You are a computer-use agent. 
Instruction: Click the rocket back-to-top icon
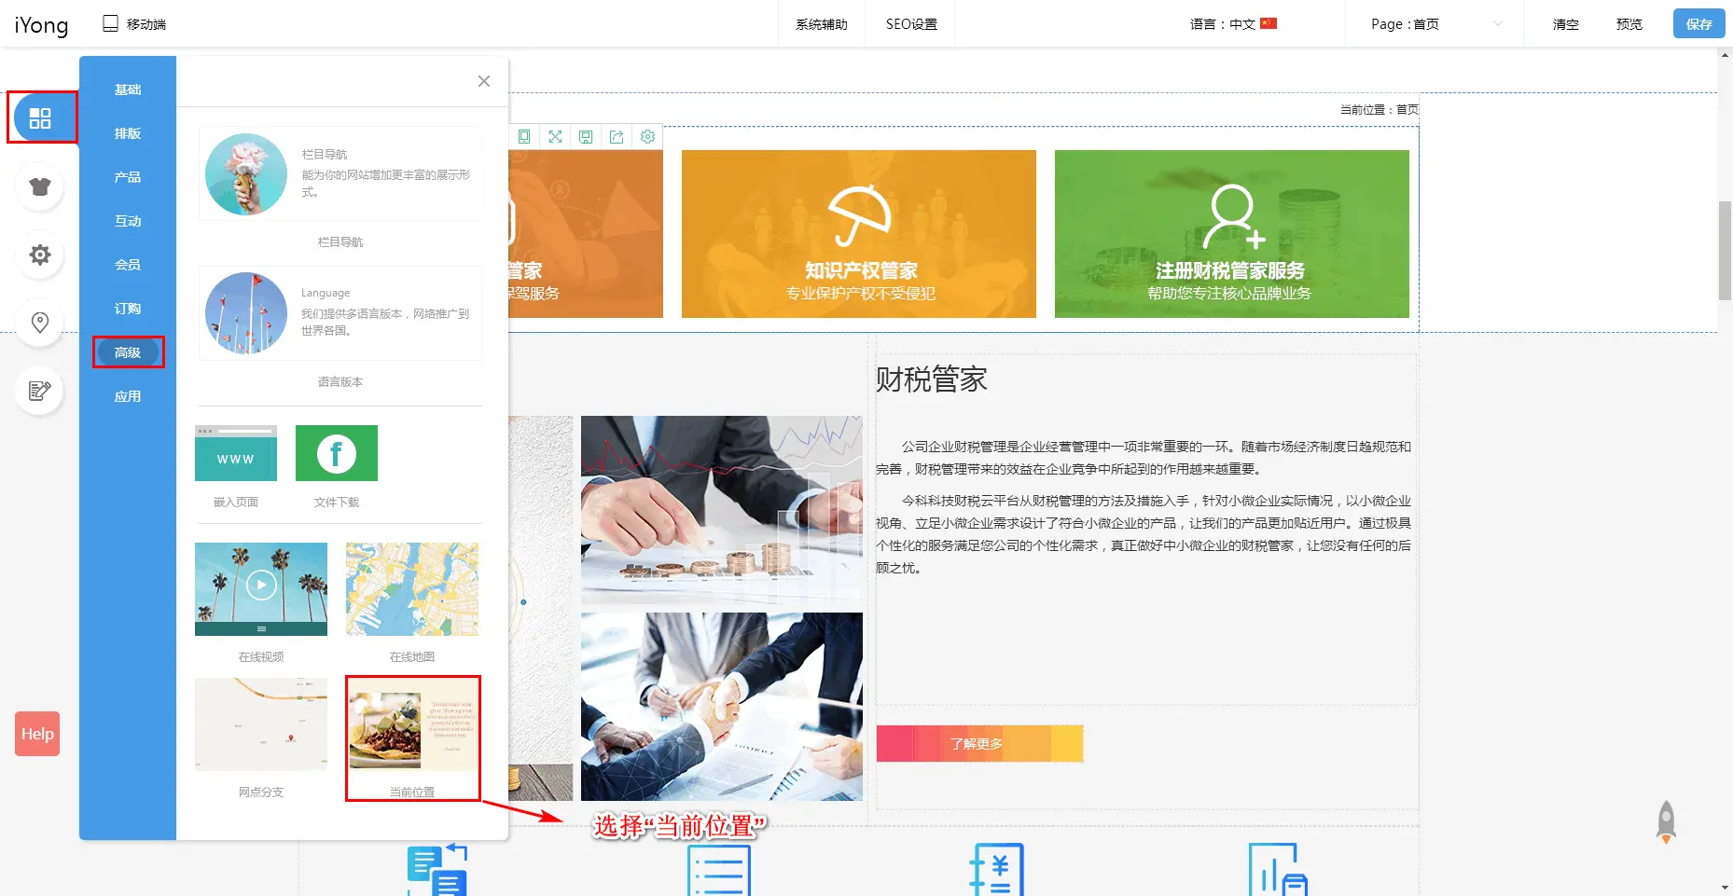click(x=1666, y=821)
